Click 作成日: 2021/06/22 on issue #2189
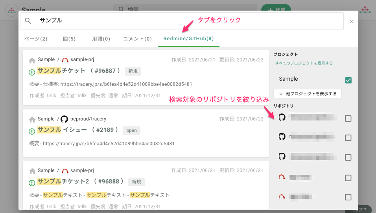Viewport: 376px width, 213px height. 241,119
